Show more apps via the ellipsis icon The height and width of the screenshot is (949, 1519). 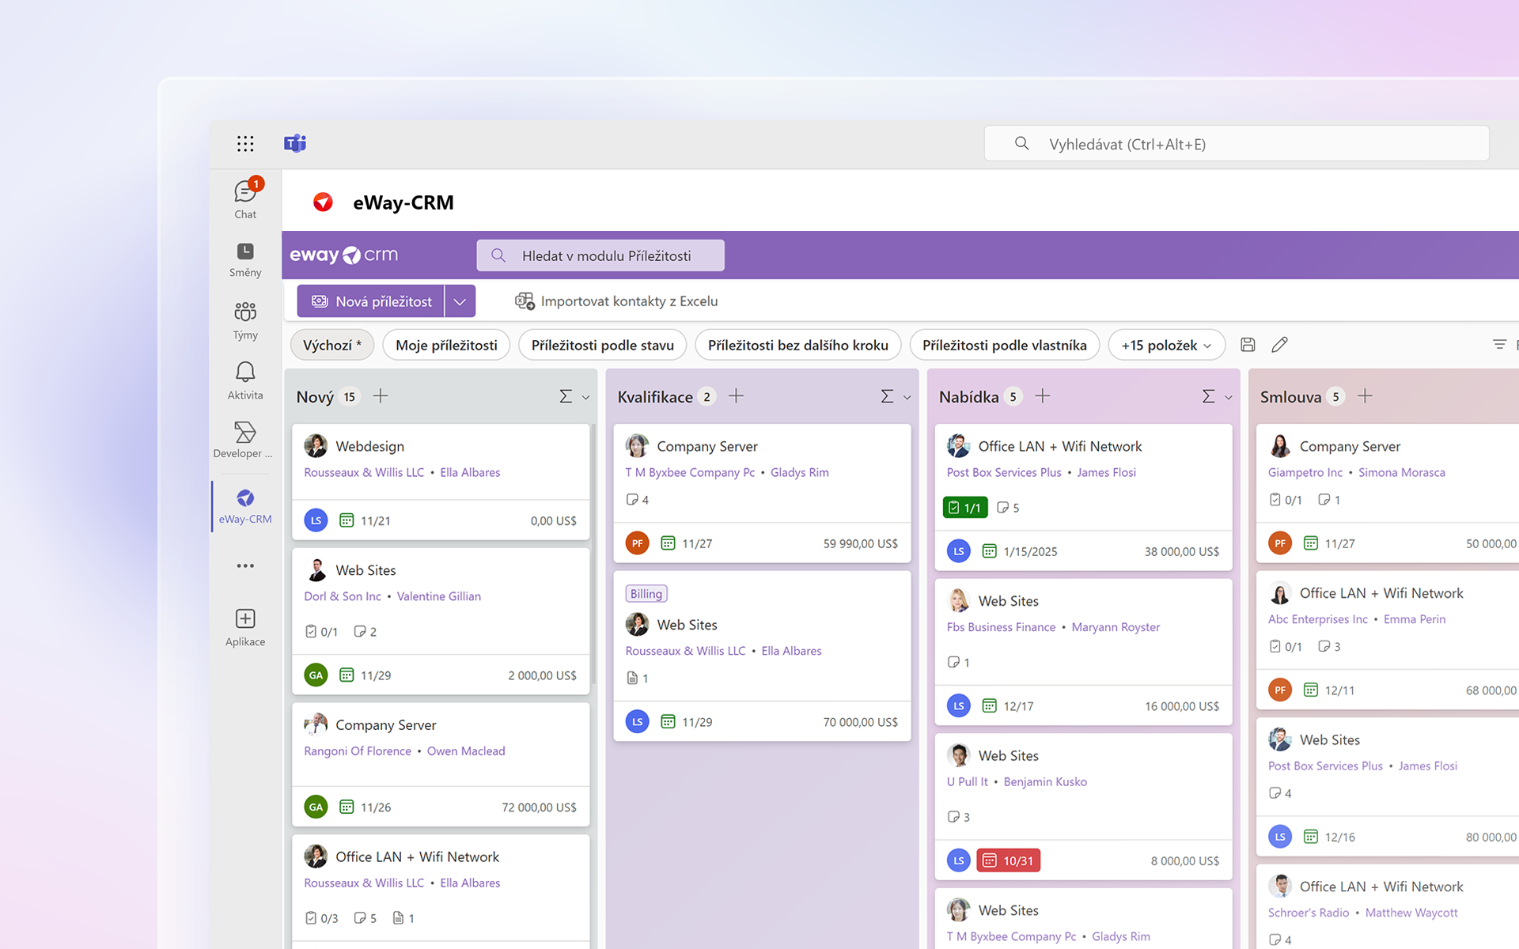245,565
